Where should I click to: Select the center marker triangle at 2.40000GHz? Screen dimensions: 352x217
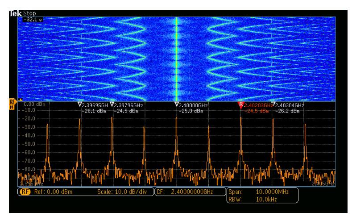pos(177,104)
